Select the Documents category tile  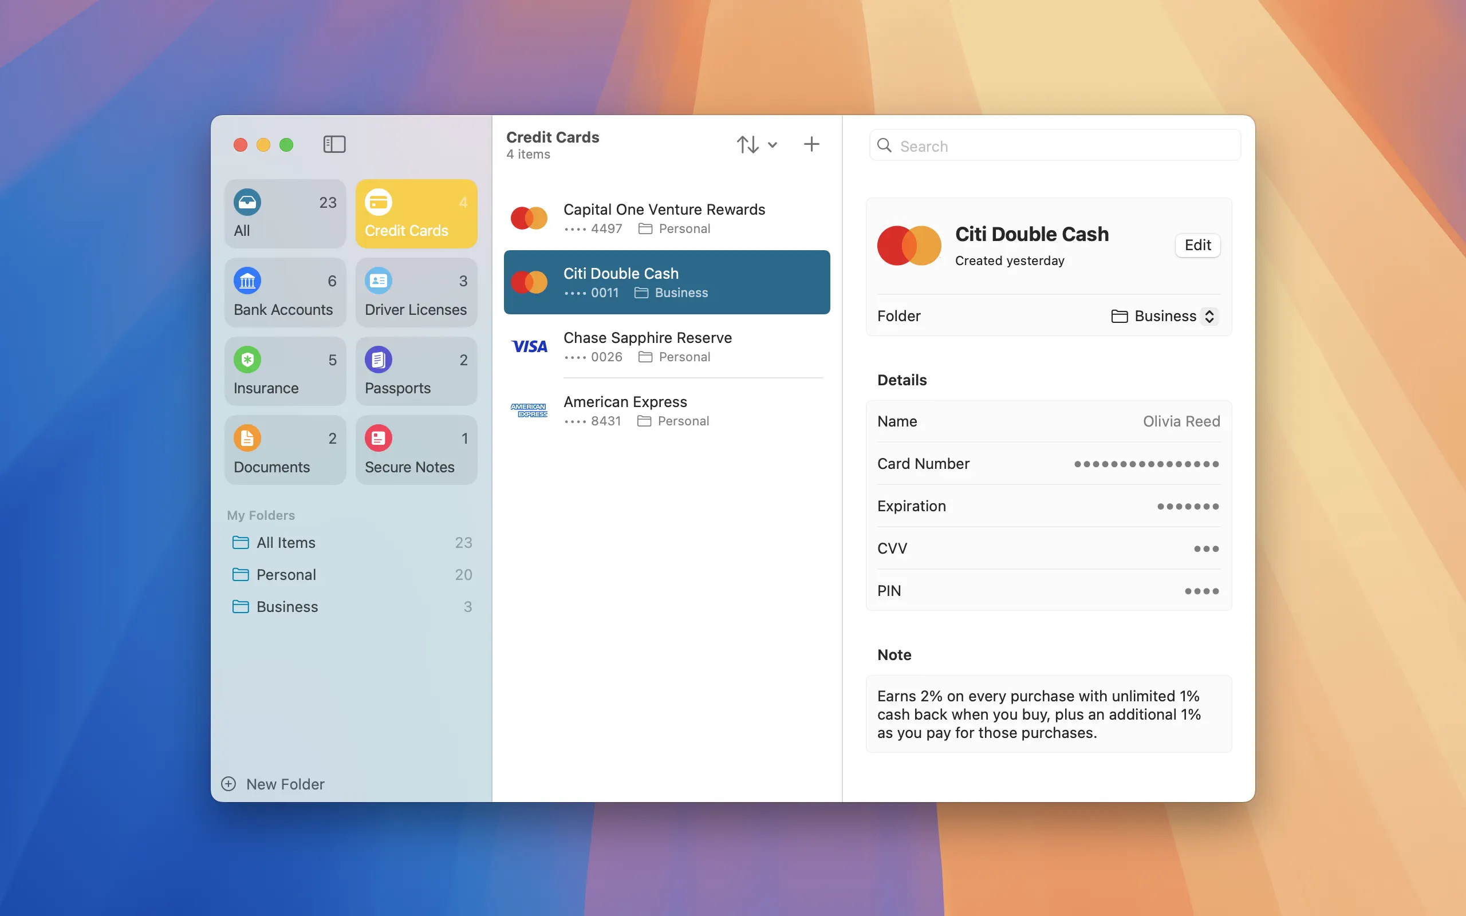tap(285, 451)
